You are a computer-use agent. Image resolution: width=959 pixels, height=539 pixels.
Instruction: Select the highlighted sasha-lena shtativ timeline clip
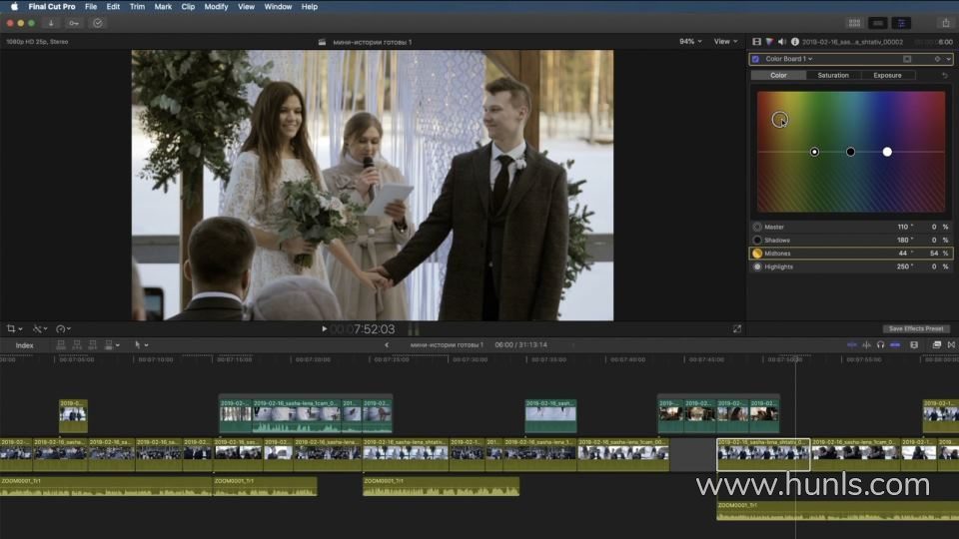[x=763, y=455]
